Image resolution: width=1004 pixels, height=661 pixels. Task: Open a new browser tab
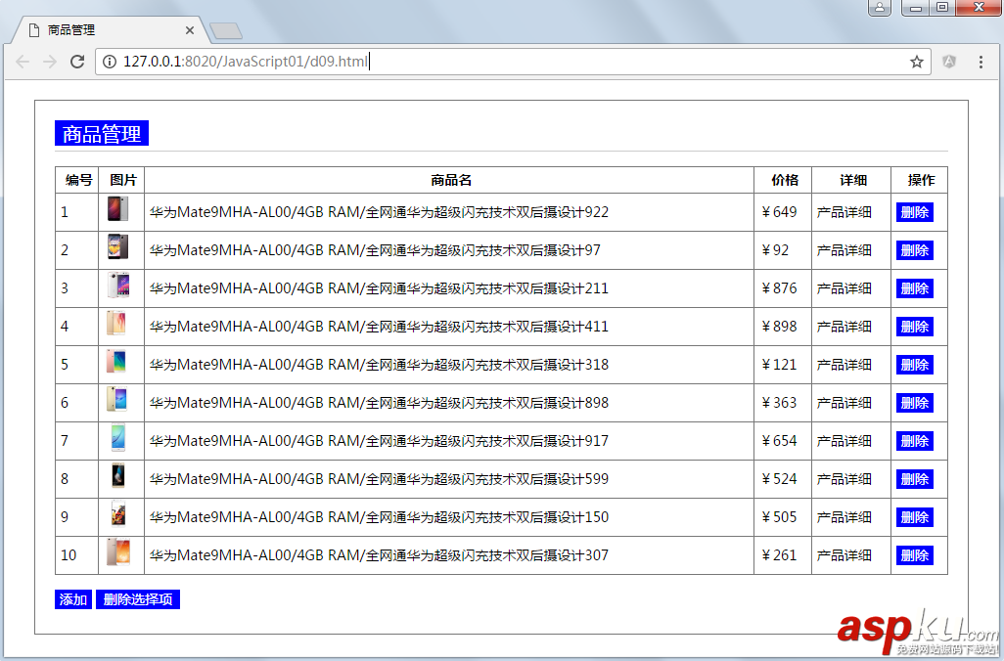(x=225, y=30)
